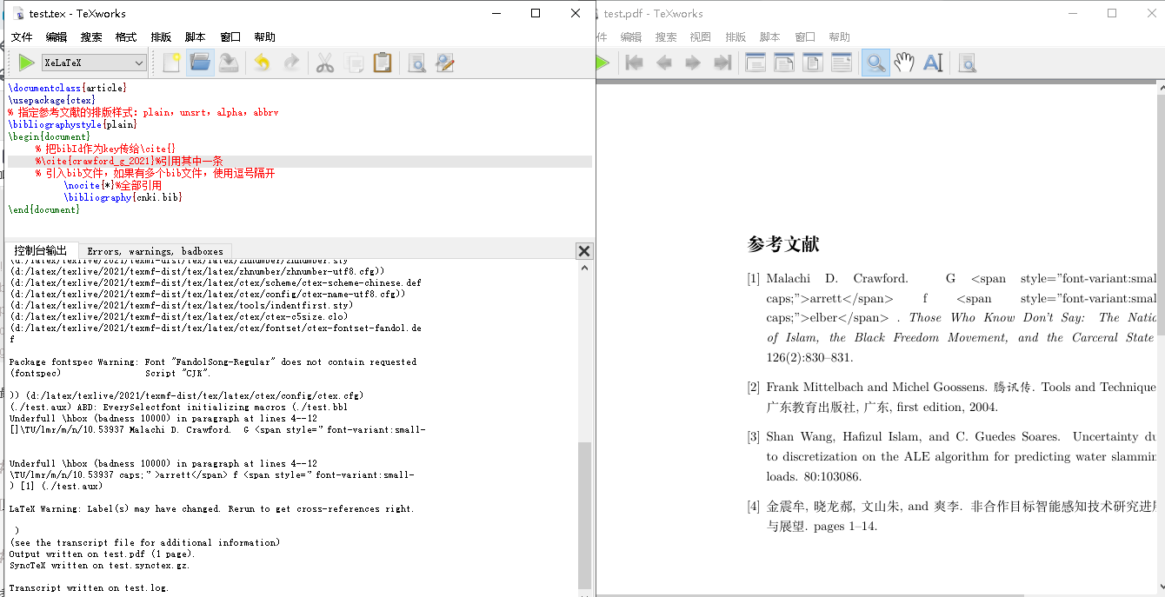Open the 窗口 menu in test.tex window
Image resolution: width=1165 pixels, height=597 pixels.
230,37
